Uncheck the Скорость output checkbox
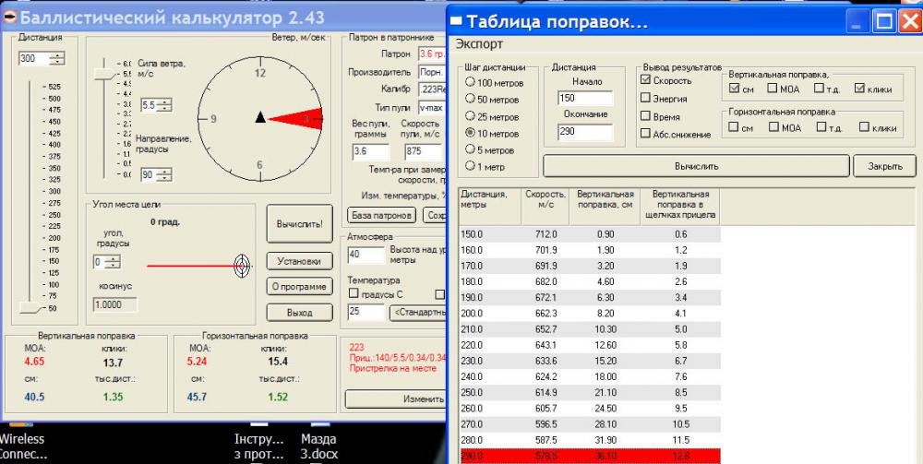923x464 pixels. 647,80
